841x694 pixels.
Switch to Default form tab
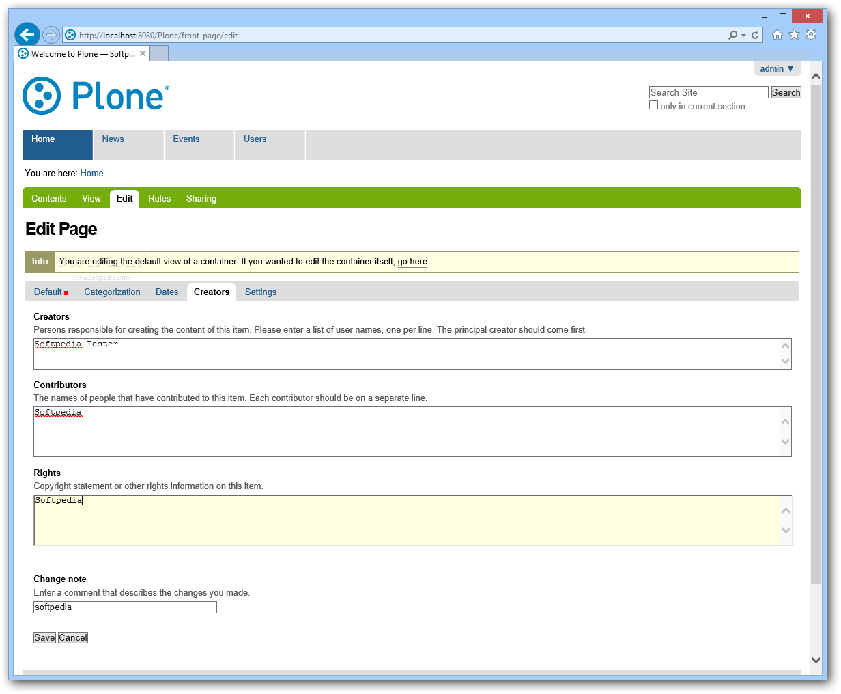(51, 292)
